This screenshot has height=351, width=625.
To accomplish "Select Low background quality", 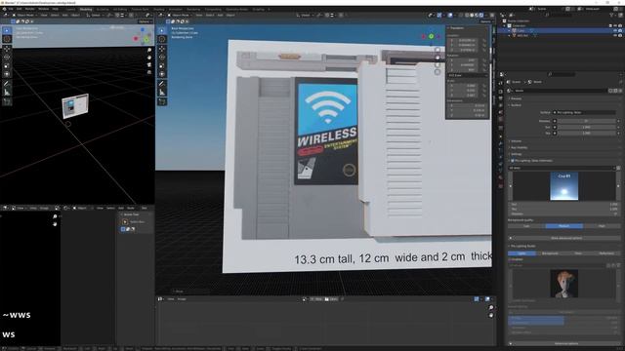I will (x=526, y=226).
